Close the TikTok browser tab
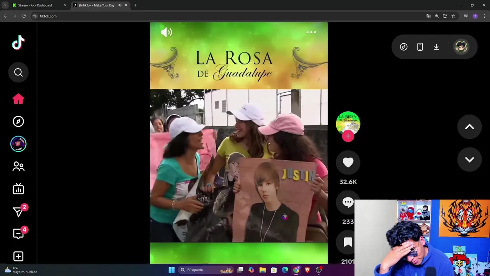The width and height of the screenshot is (490, 276). [126, 5]
